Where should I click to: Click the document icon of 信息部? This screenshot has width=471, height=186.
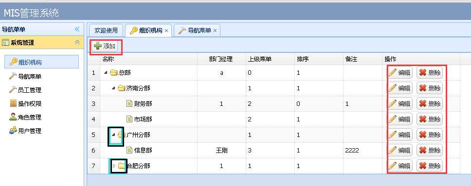[x=129, y=150]
